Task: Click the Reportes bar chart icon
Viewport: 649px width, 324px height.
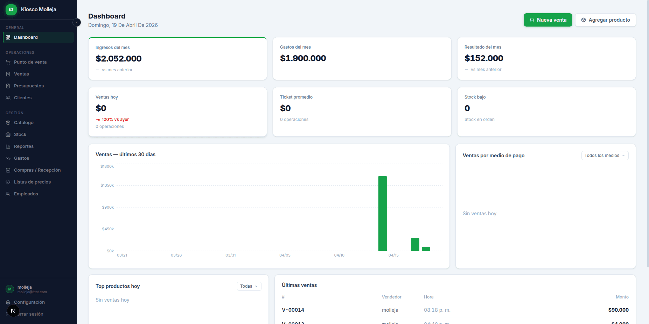Action: tap(8, 146)
